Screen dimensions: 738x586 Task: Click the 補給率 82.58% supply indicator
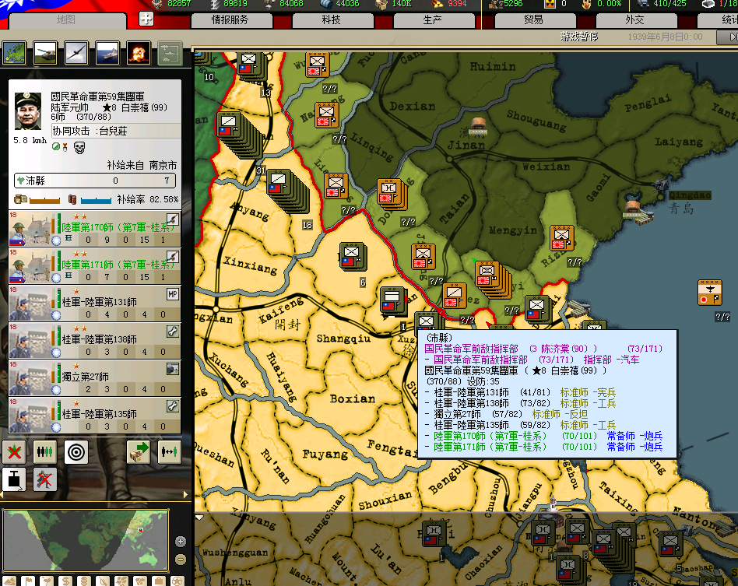(x=148, y=199)
